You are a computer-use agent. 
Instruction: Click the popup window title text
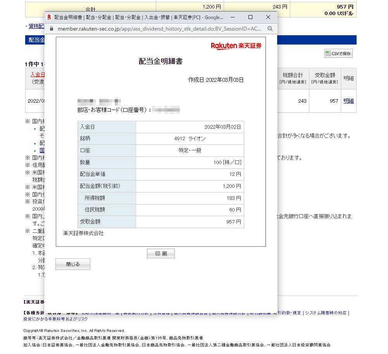[139, 17]
